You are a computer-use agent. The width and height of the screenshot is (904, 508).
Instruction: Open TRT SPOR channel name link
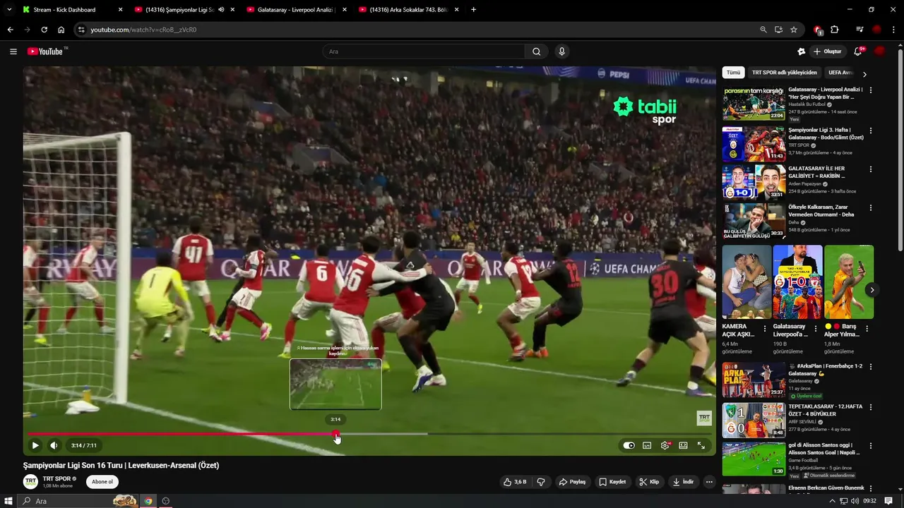(x=56, y=478)
